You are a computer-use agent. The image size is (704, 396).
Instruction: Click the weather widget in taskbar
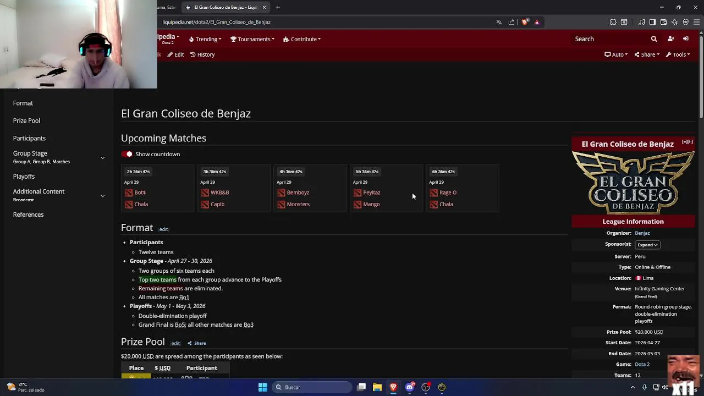point(25,387)
